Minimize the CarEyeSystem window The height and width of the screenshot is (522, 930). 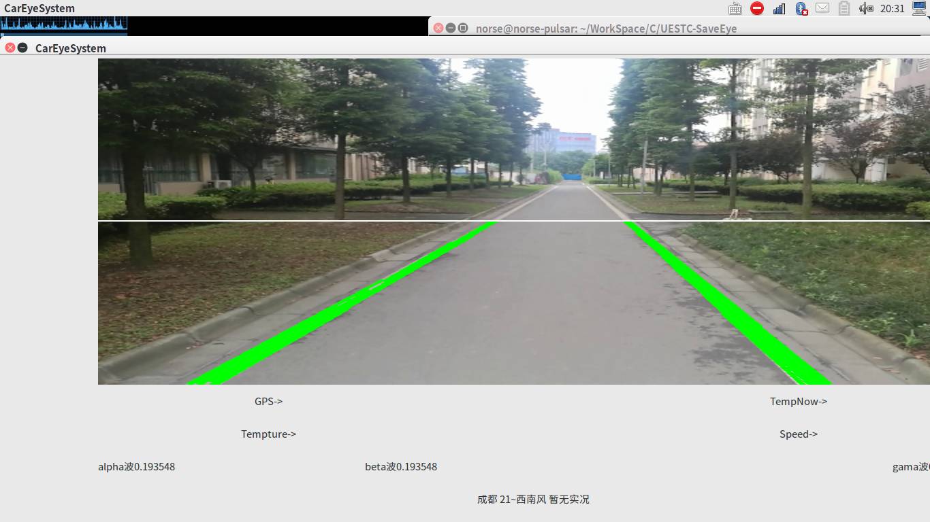(22, 48)
